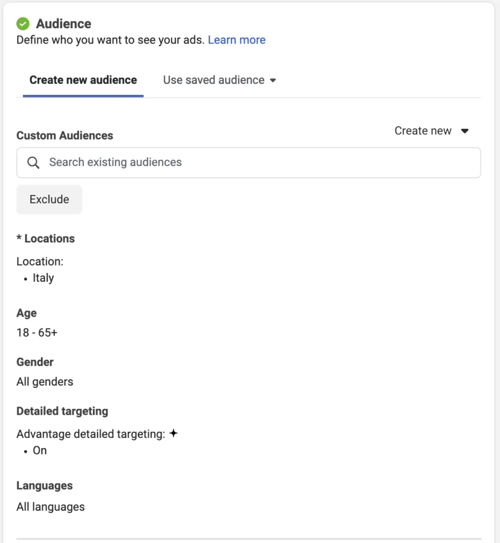Edit the Locations setting
The image size is (500, 543).
[x=46, y=239]
